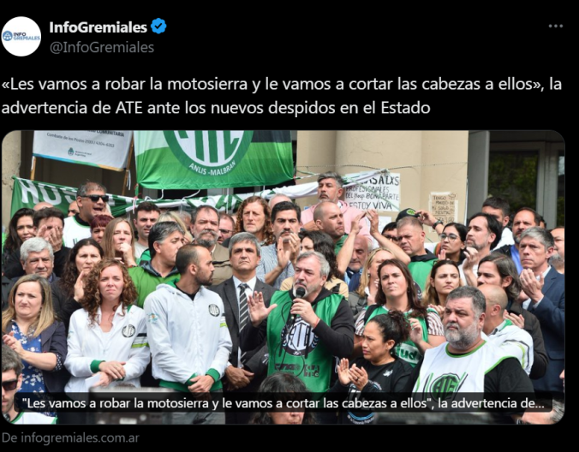Click the bearded man in white hoodie
This screenshot has width=579, height=452.
188,323
